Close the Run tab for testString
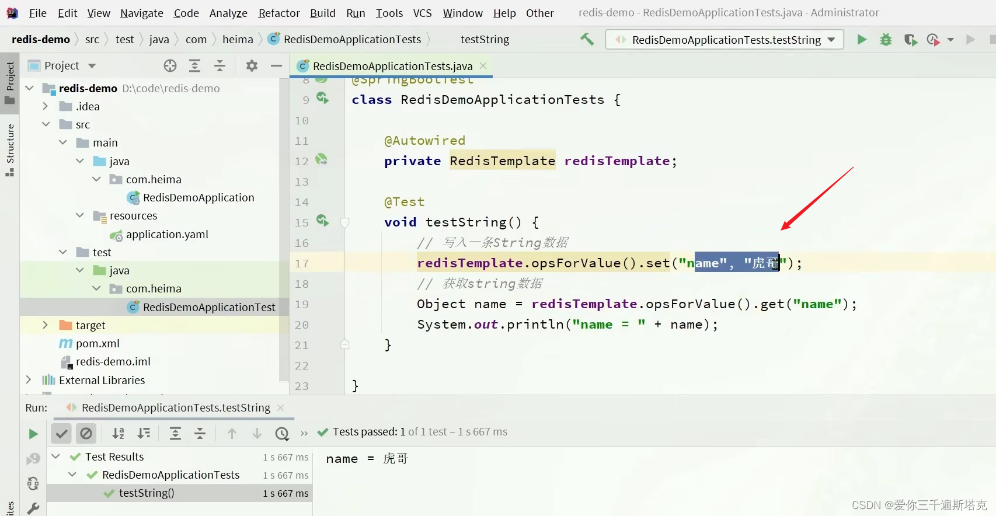 (x=281, y=407)
